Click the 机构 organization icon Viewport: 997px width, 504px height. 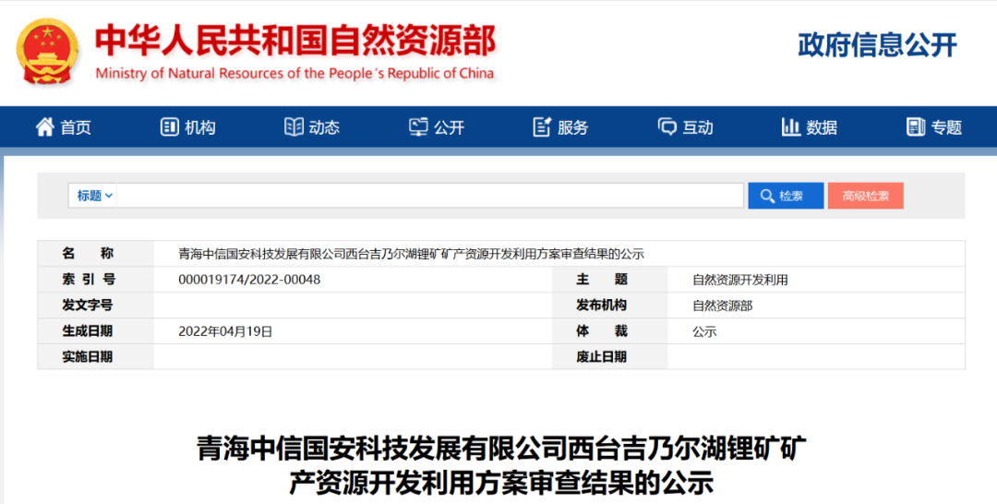pos(169,127)
